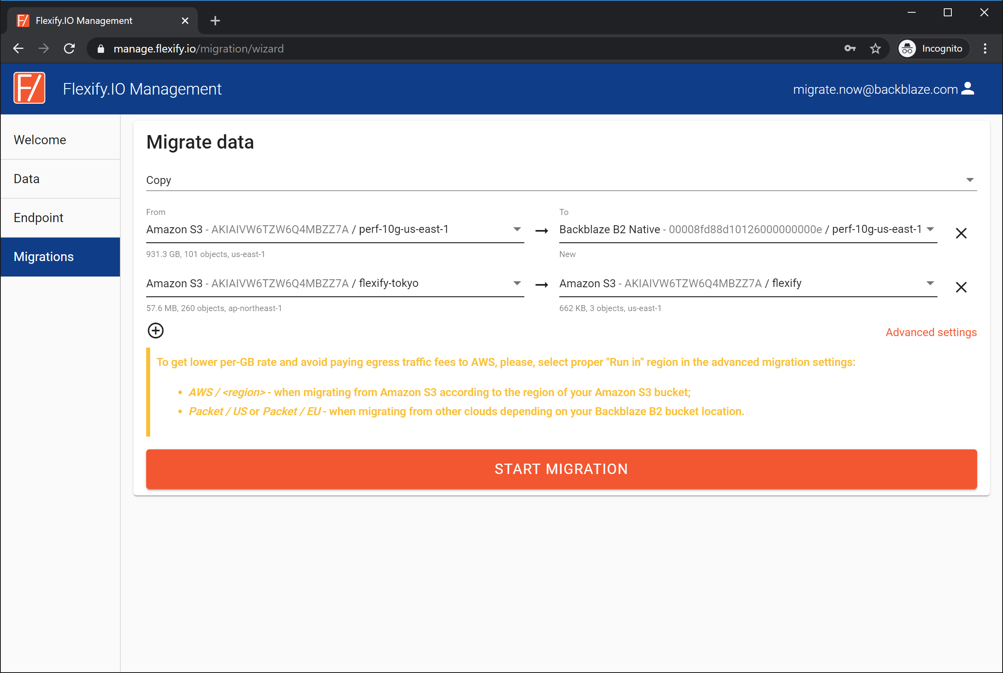Close the Flexify.IO Management tab

pyautogui.click(x=185, y=21)
